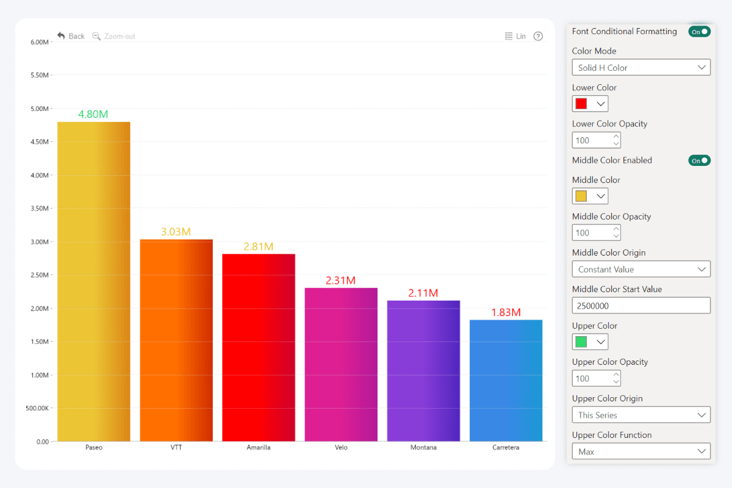Viewport: 732px width, 488px height.
Task: Decrease Middle Color Opacity with down arrow
Action: click(616, 236)
